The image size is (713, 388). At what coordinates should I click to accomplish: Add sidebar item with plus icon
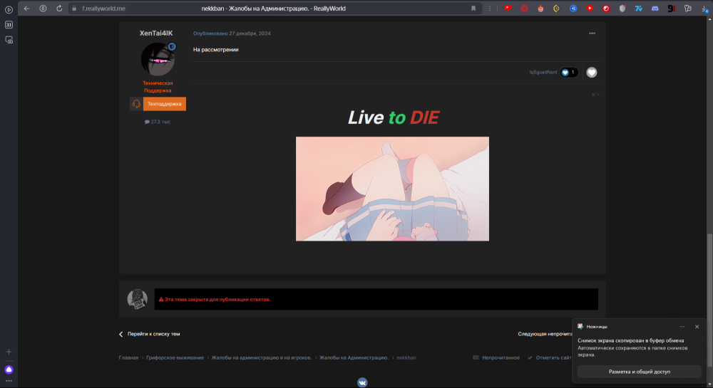pyautogui.click(x=9, y=352)
